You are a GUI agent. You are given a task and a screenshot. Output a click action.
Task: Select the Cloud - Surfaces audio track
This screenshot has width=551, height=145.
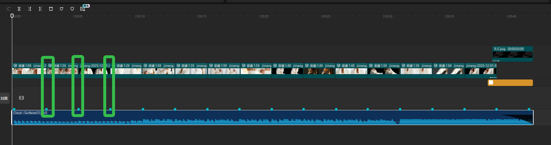[x=265, y=118]
